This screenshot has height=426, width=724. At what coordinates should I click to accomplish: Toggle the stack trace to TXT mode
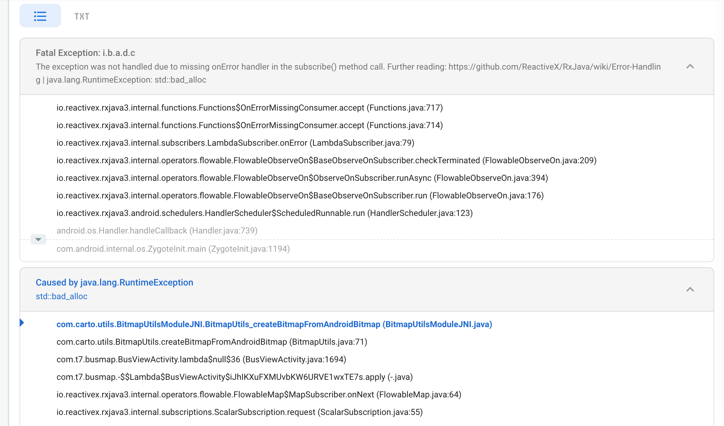82,16
